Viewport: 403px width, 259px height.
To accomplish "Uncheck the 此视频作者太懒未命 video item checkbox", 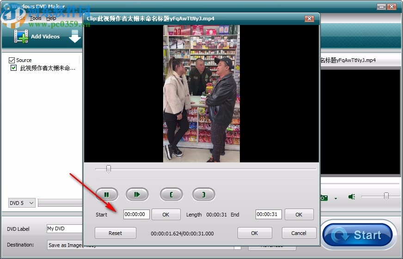I will (13, 68).
